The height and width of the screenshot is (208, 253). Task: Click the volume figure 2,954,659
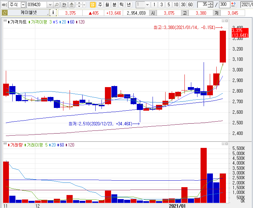point(136,13)
